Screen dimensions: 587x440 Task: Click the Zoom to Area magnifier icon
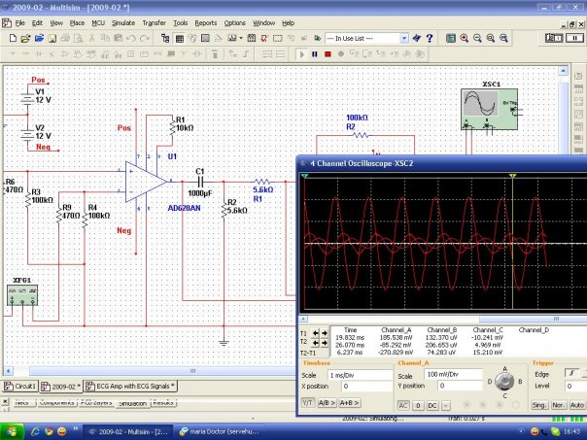[491, 38]
